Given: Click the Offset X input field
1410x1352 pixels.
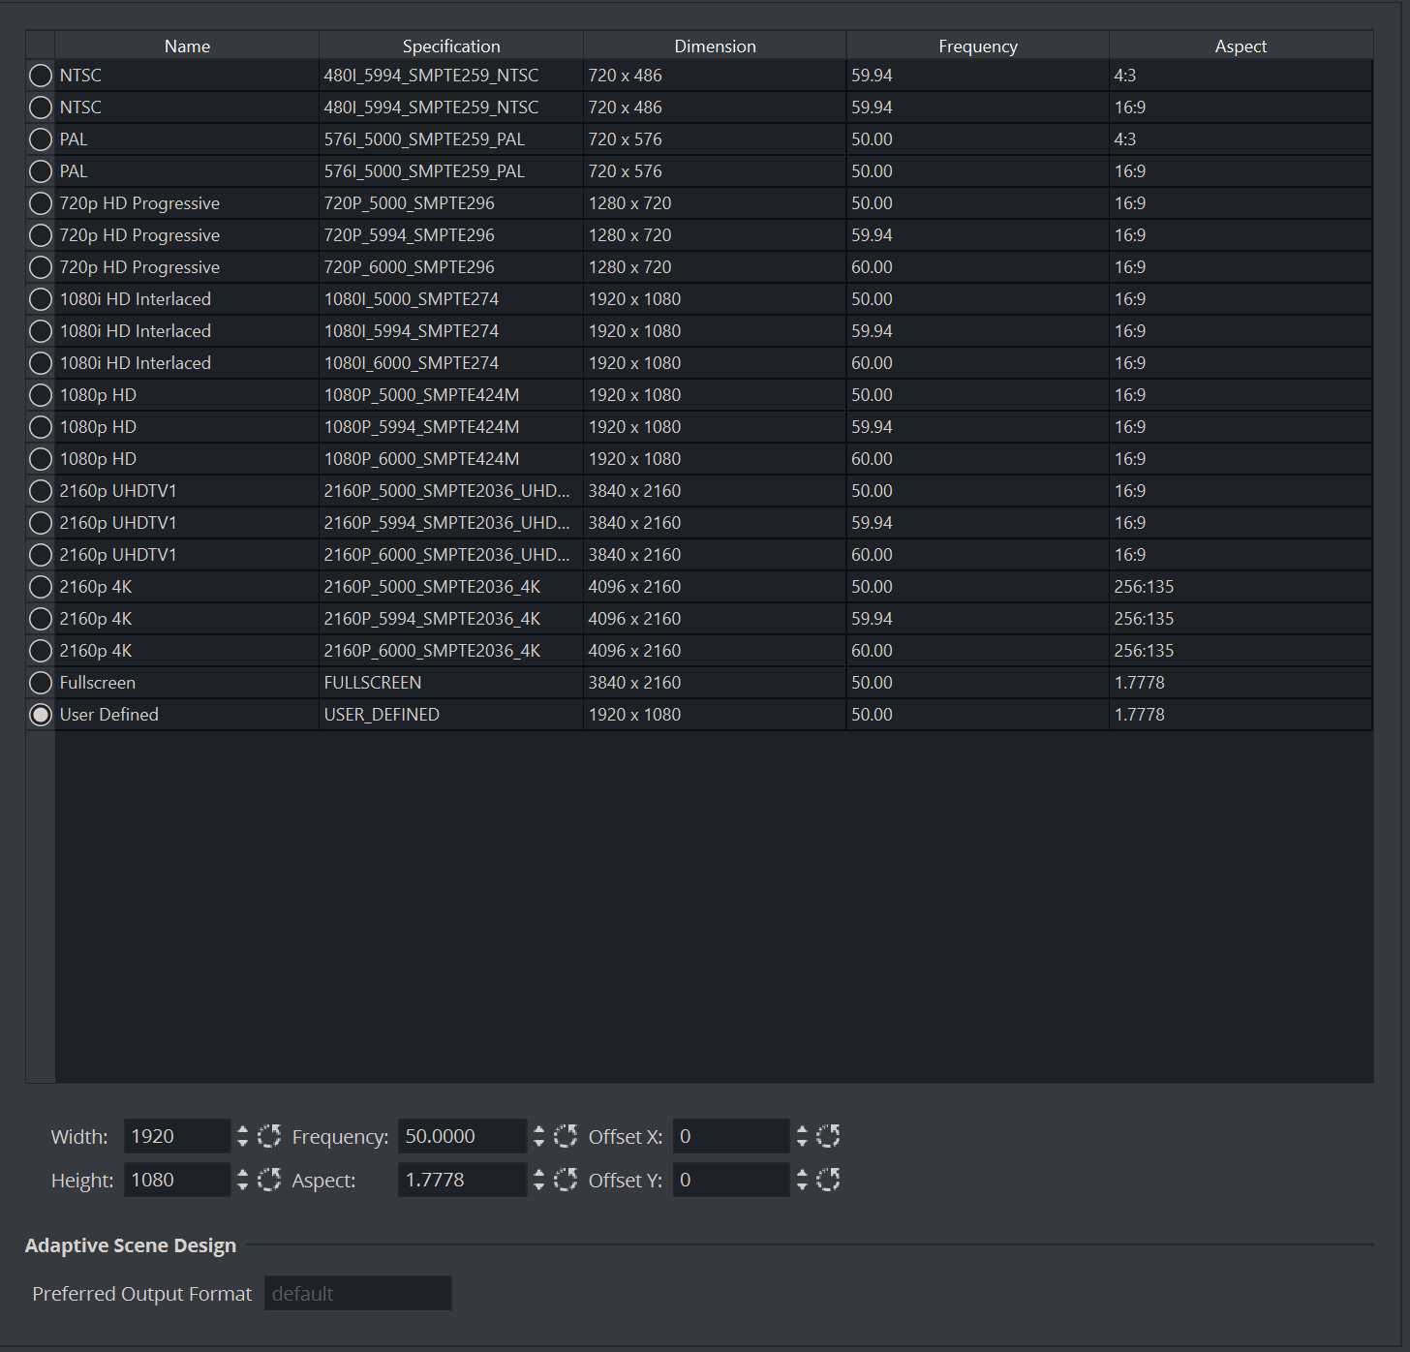Looking at the screenshot, I should [x=731, y=1136].
